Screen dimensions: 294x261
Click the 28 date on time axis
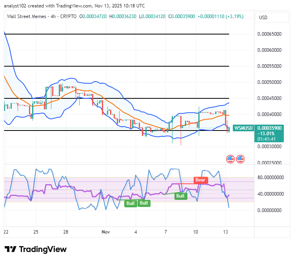pyautogui.click(x=66, y=232)
